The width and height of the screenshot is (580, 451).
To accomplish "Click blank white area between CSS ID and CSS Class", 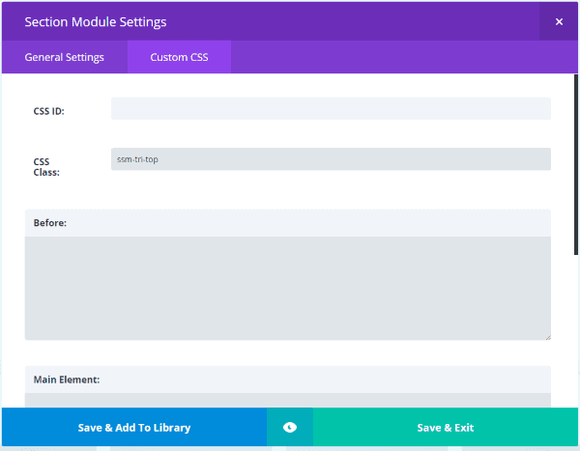I will (x=290, y=133).
